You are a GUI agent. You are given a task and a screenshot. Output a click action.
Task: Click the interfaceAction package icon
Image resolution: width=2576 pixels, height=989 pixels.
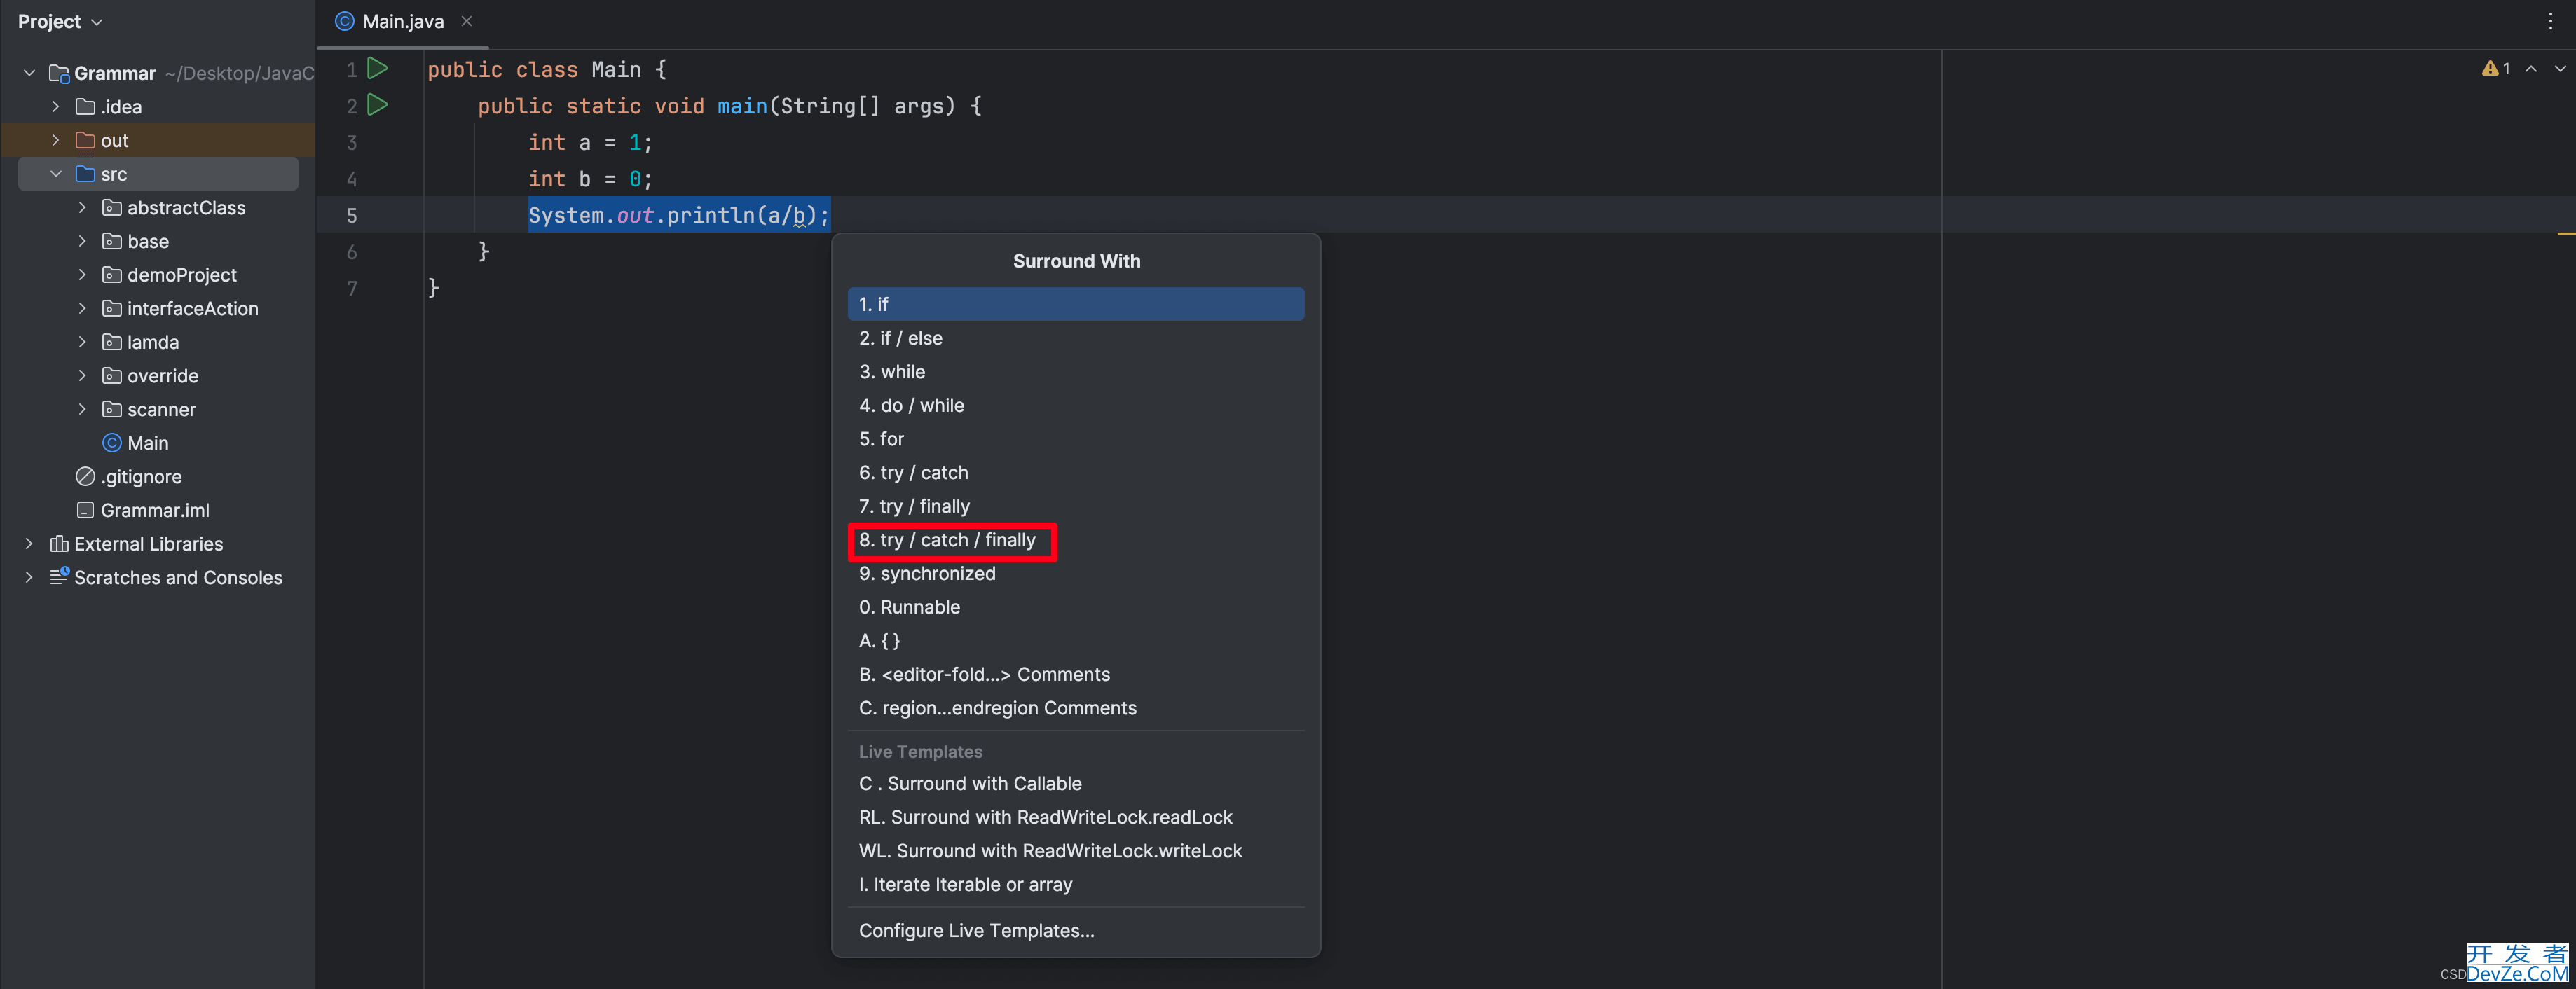[112, 309]
